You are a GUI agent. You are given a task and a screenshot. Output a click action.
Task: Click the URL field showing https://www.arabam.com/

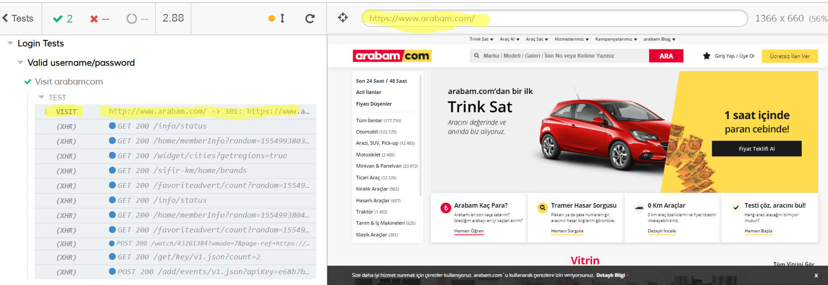click(555, 18)
